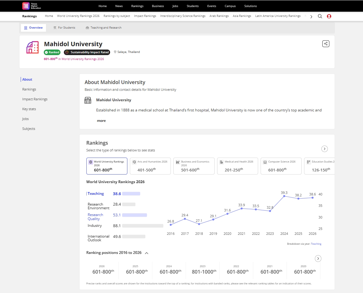Image resolution: width=363 pixels, height=293 pixels.
Task: Open the Business menu item
Action: [158, 6]
